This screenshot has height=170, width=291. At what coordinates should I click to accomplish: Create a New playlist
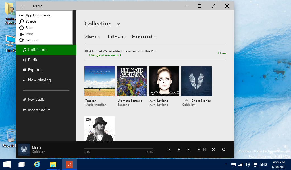click(34, 99)
